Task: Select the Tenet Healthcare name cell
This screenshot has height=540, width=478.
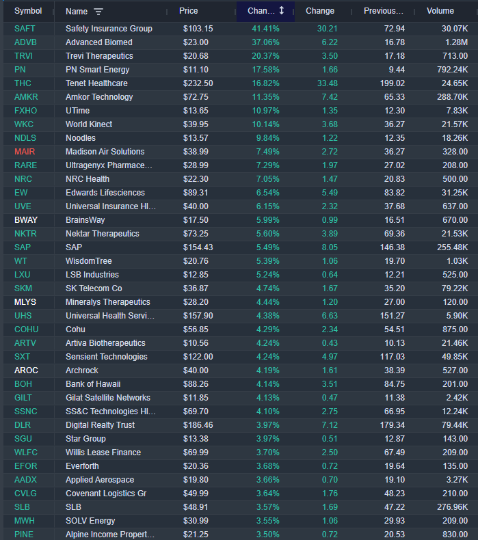Action: [x=96, y=83]
